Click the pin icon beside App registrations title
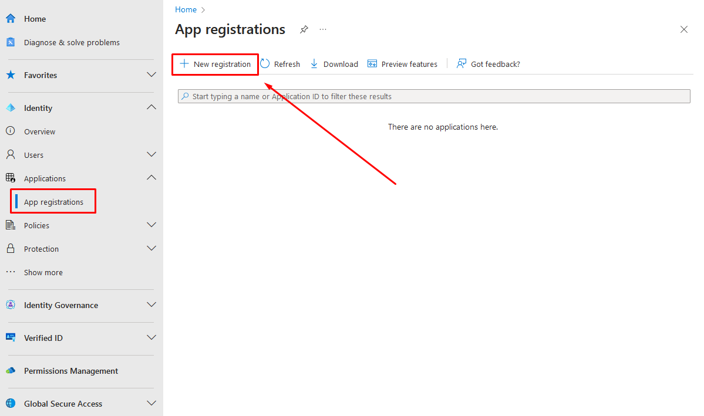The image size is (704, 416). 304,29
